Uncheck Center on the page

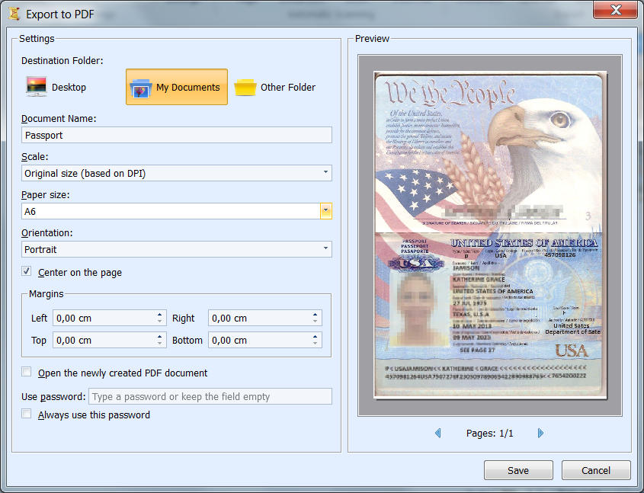[x=27, y=271]
